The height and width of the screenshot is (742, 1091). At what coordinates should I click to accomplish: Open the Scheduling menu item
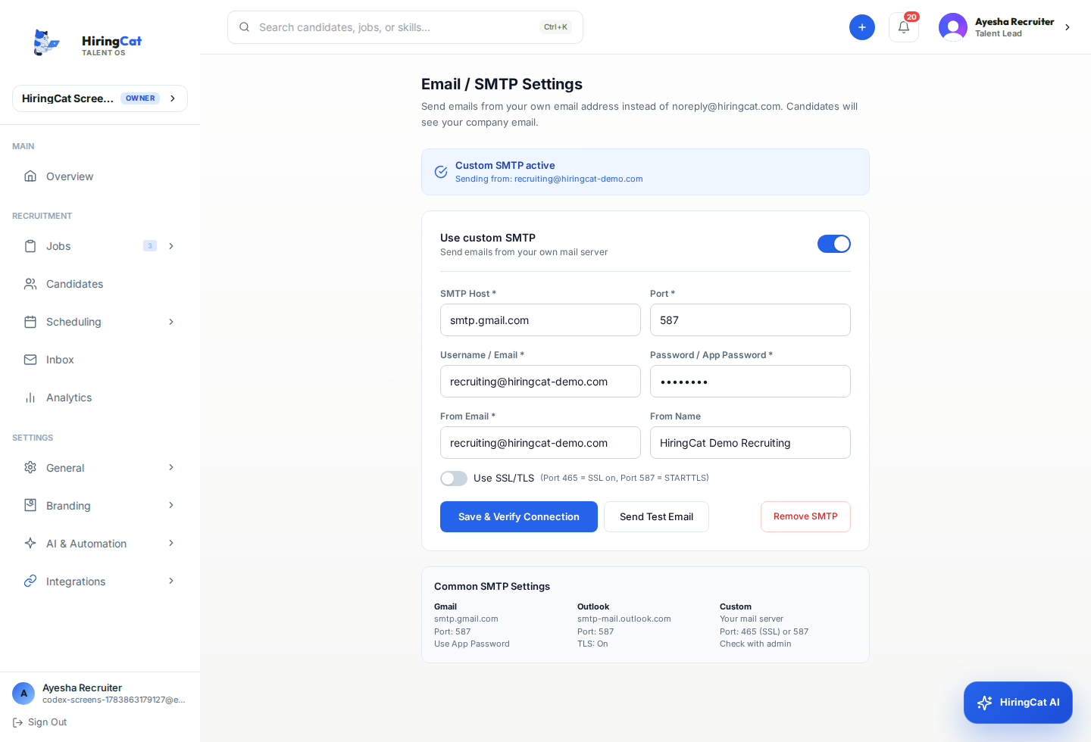(x=100, y=322)
